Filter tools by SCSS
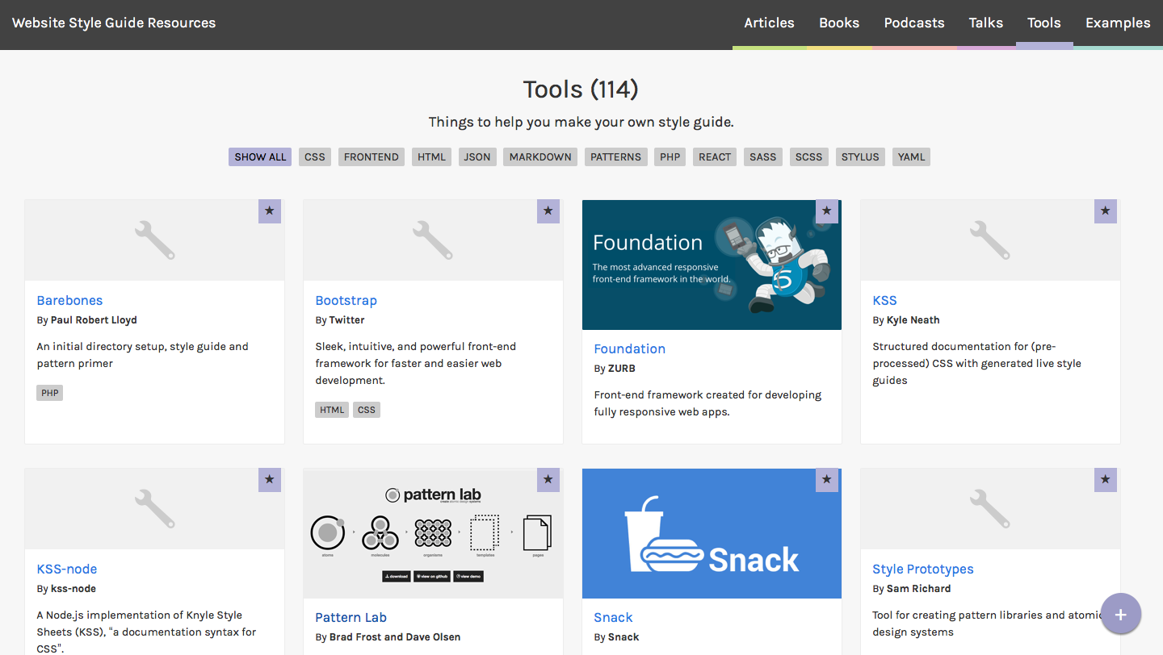This screenshot has height=655, width=1163. click(808, 156)
